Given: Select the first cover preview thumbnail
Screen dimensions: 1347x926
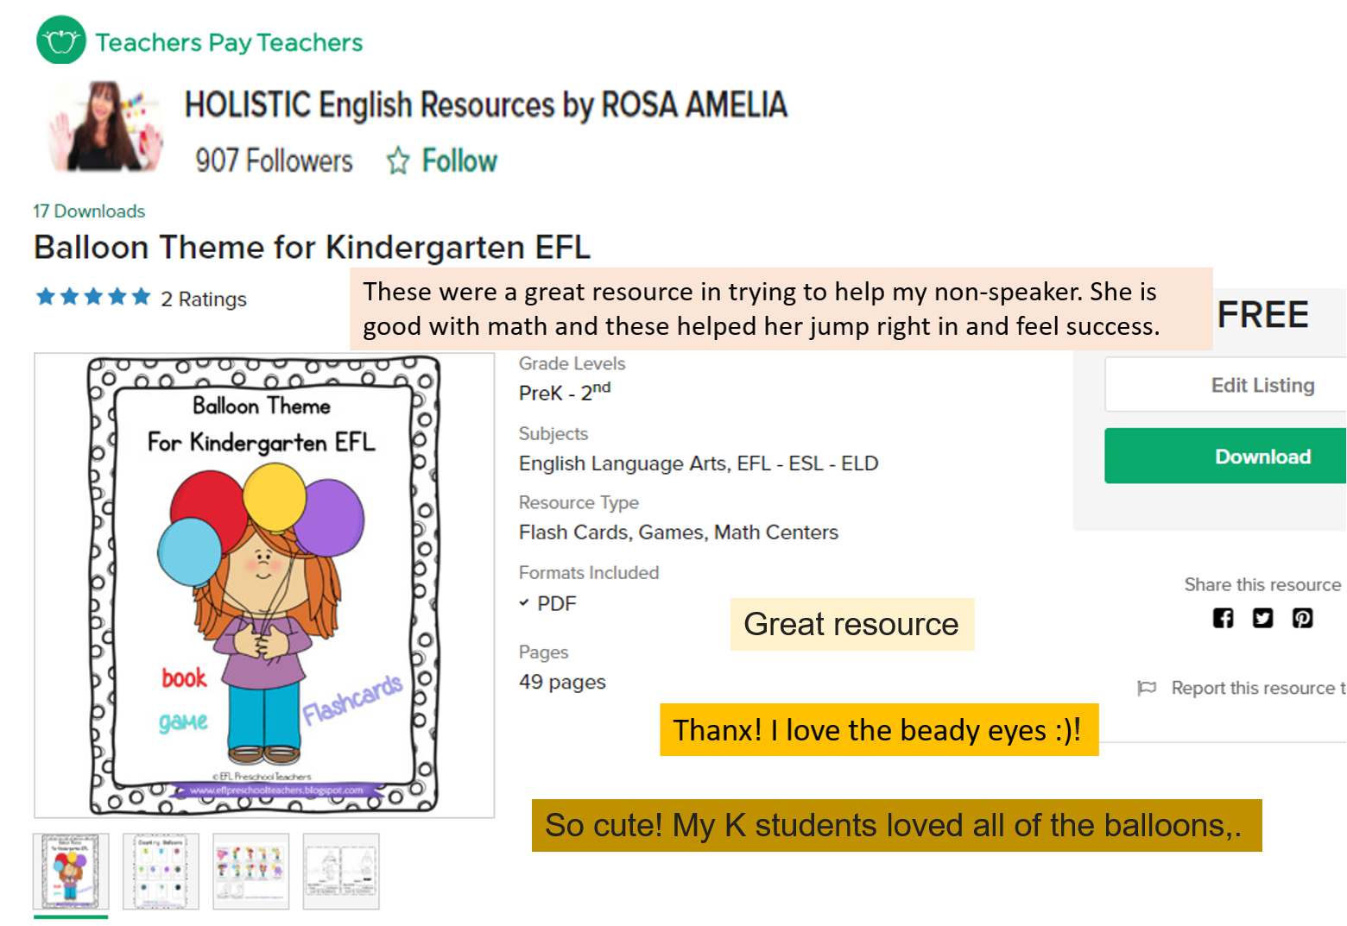Looking at the screenshot, I should tap(71, 871).
